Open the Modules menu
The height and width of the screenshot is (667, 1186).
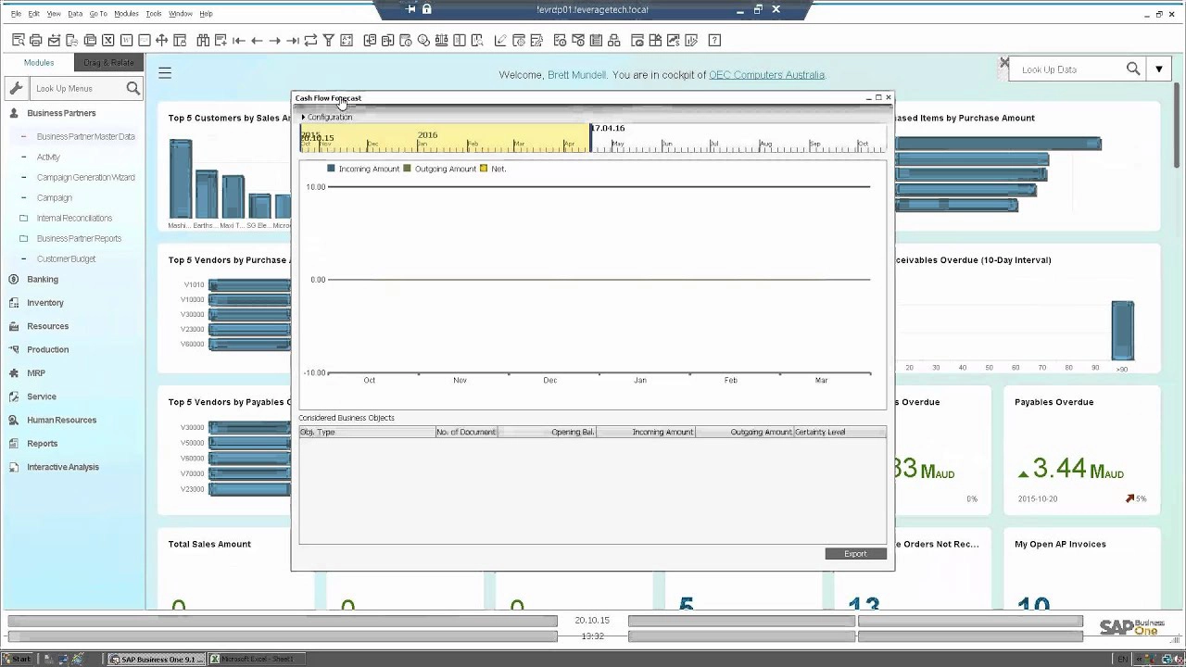coord(125,13)
